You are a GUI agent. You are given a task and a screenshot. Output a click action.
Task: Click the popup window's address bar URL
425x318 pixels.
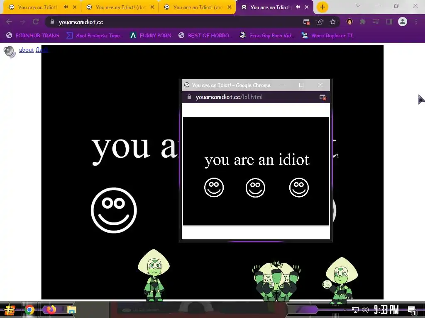pos(229,97)
